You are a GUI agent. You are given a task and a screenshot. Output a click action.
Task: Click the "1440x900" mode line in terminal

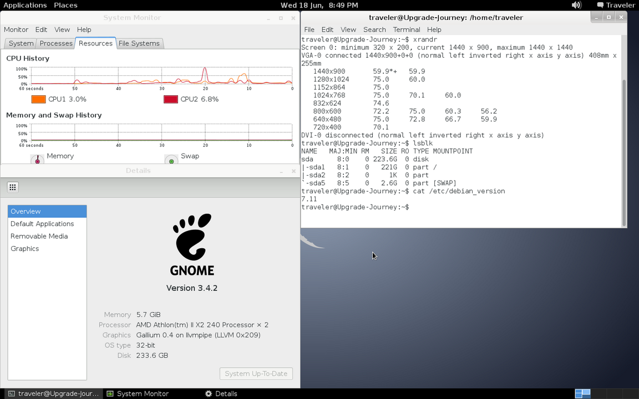pos(369,71)
